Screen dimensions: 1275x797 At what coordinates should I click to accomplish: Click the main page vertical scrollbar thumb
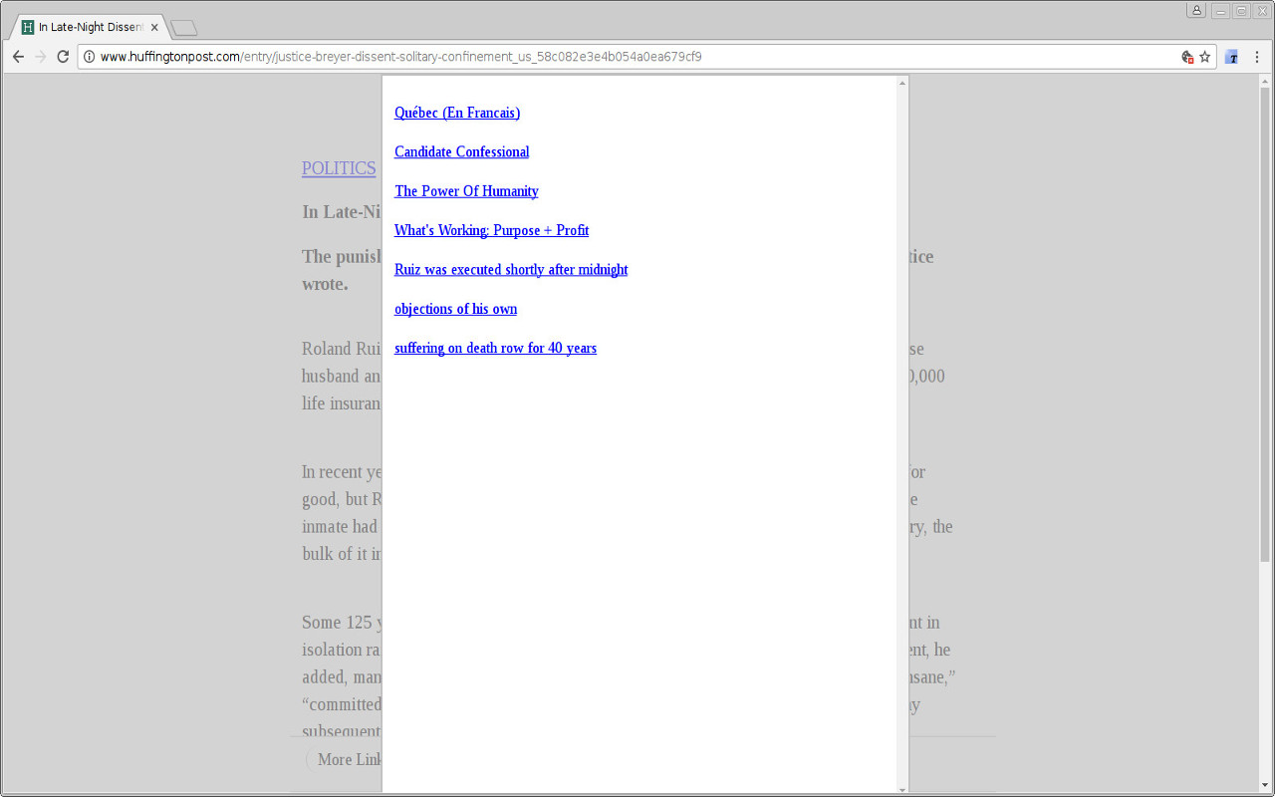point(1266,324)
